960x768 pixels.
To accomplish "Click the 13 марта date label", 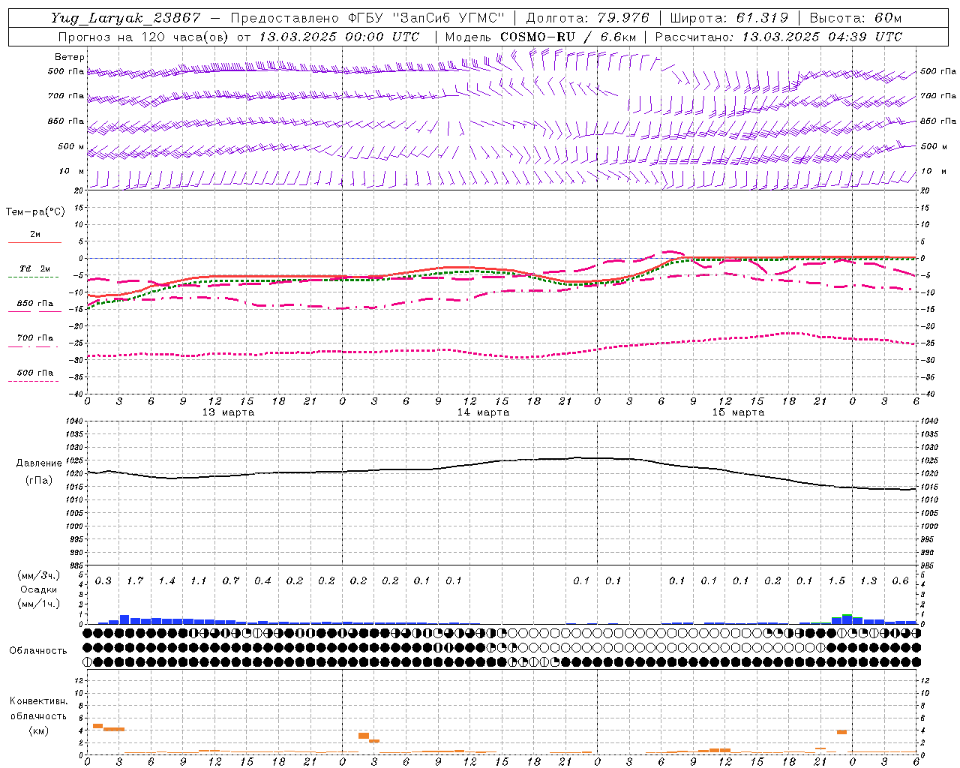I will click(229, 412).
